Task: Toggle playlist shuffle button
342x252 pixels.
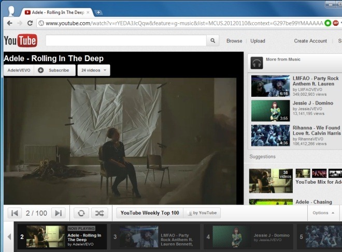Action: coord(99,213)
